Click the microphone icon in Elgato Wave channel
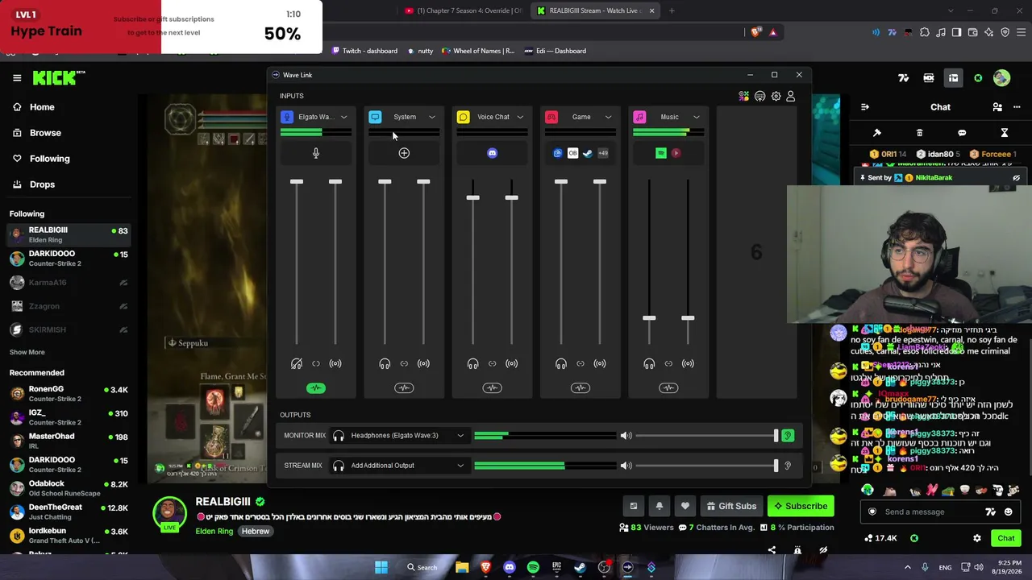The width and height of the screenshot is (1032, 580). point(316,153)
